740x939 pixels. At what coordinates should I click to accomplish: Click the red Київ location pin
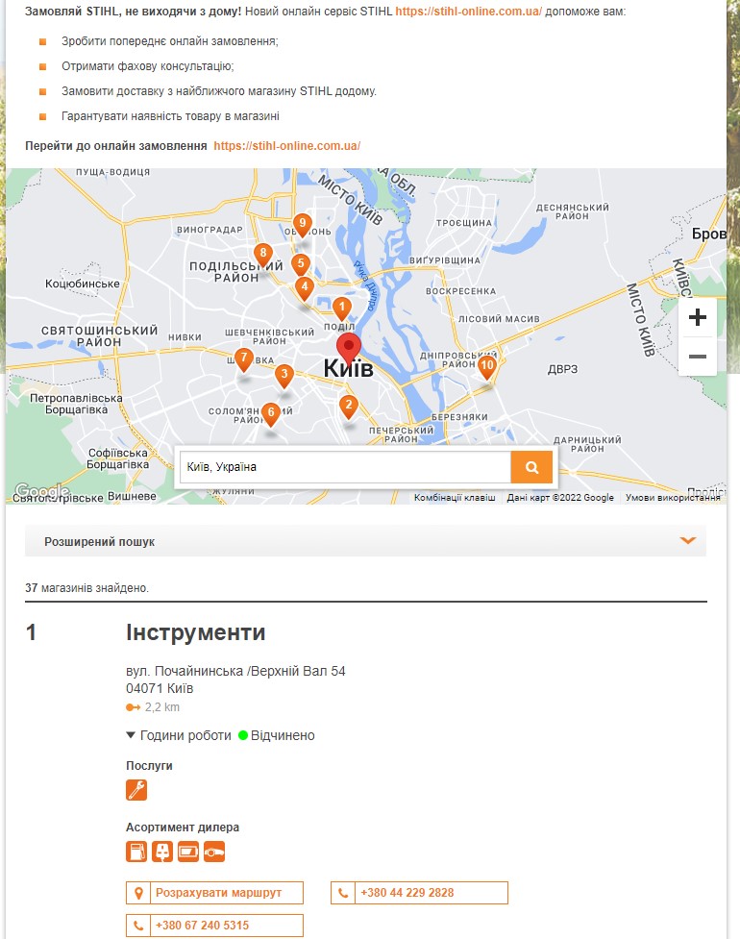click(348, 348)
